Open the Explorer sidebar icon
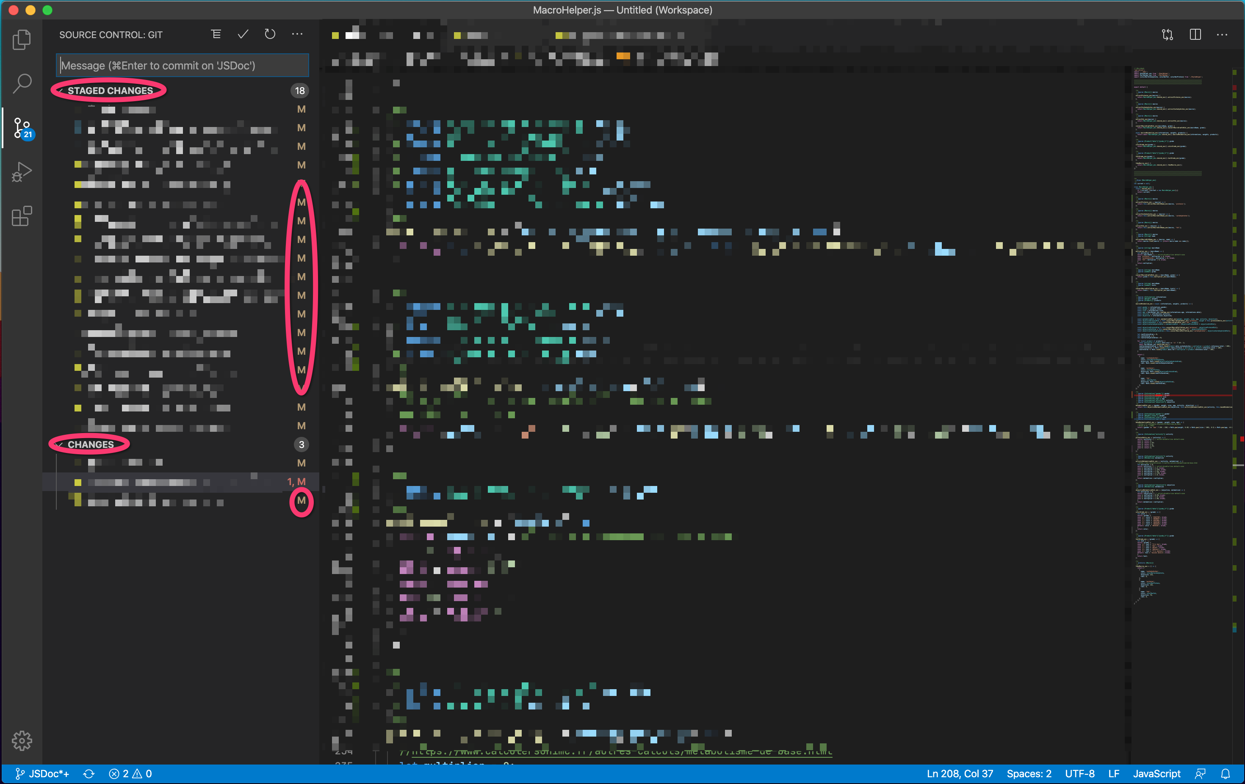 tap(22, 39)
